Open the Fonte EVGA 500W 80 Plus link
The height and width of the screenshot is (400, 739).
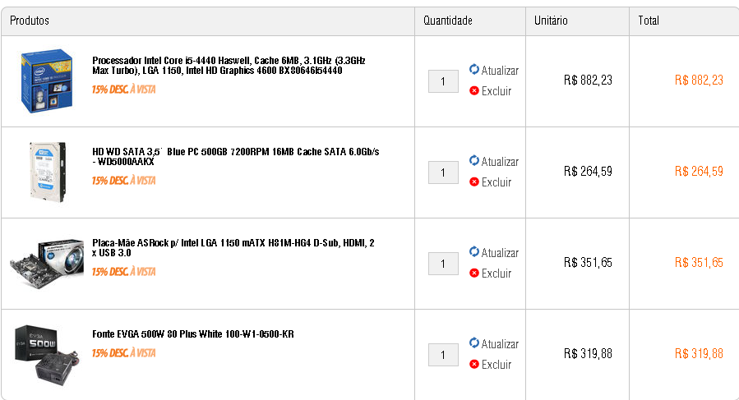click(x=192, y=334)
